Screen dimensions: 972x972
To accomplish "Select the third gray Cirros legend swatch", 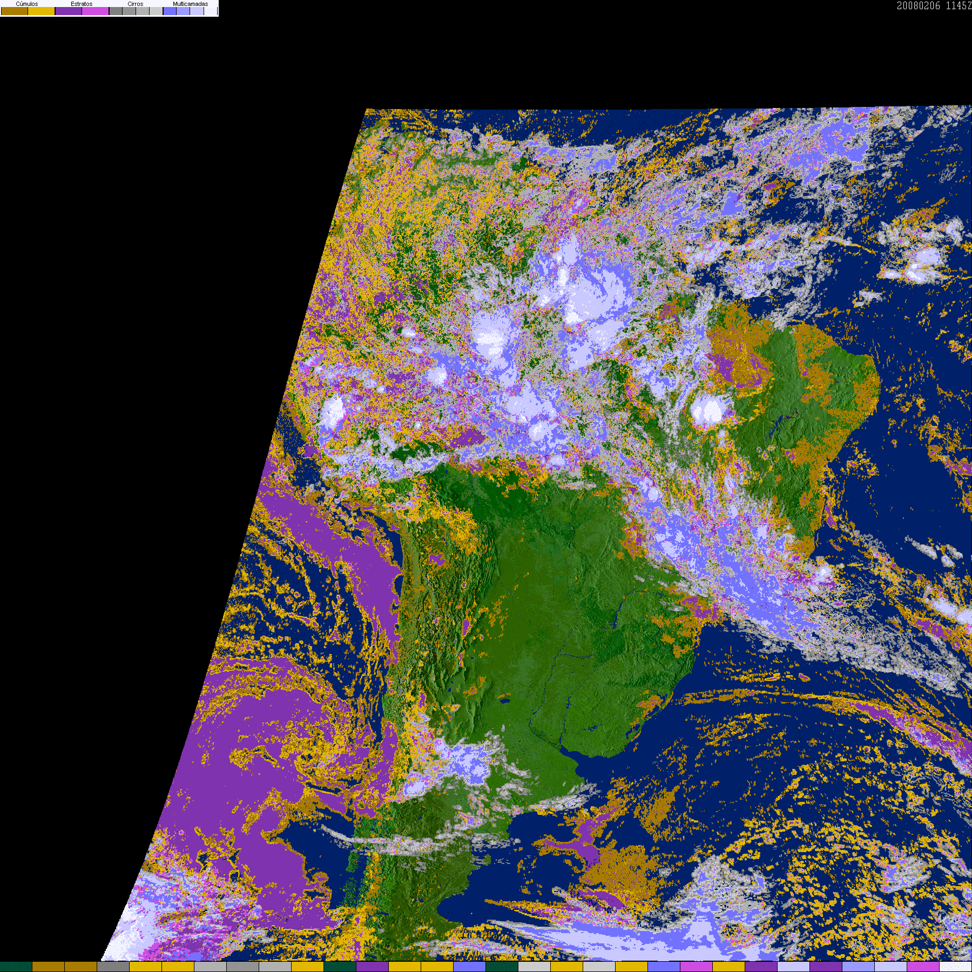I will click(143, 11).
